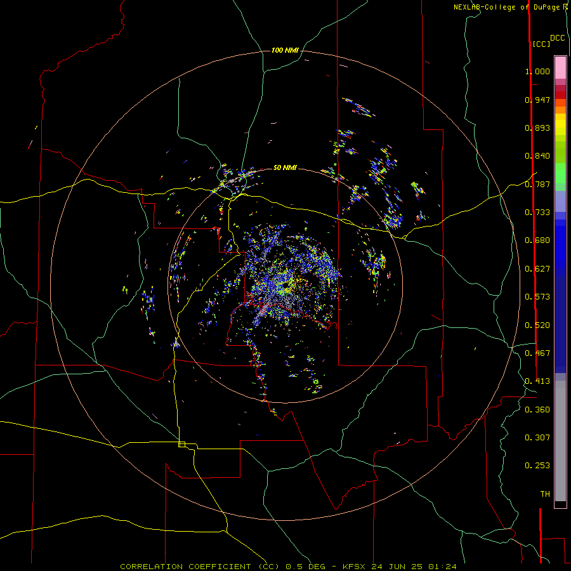Click the 0.467 colorbar value
Viewport: 571px width, 571px height.
(x=537, y=353)
